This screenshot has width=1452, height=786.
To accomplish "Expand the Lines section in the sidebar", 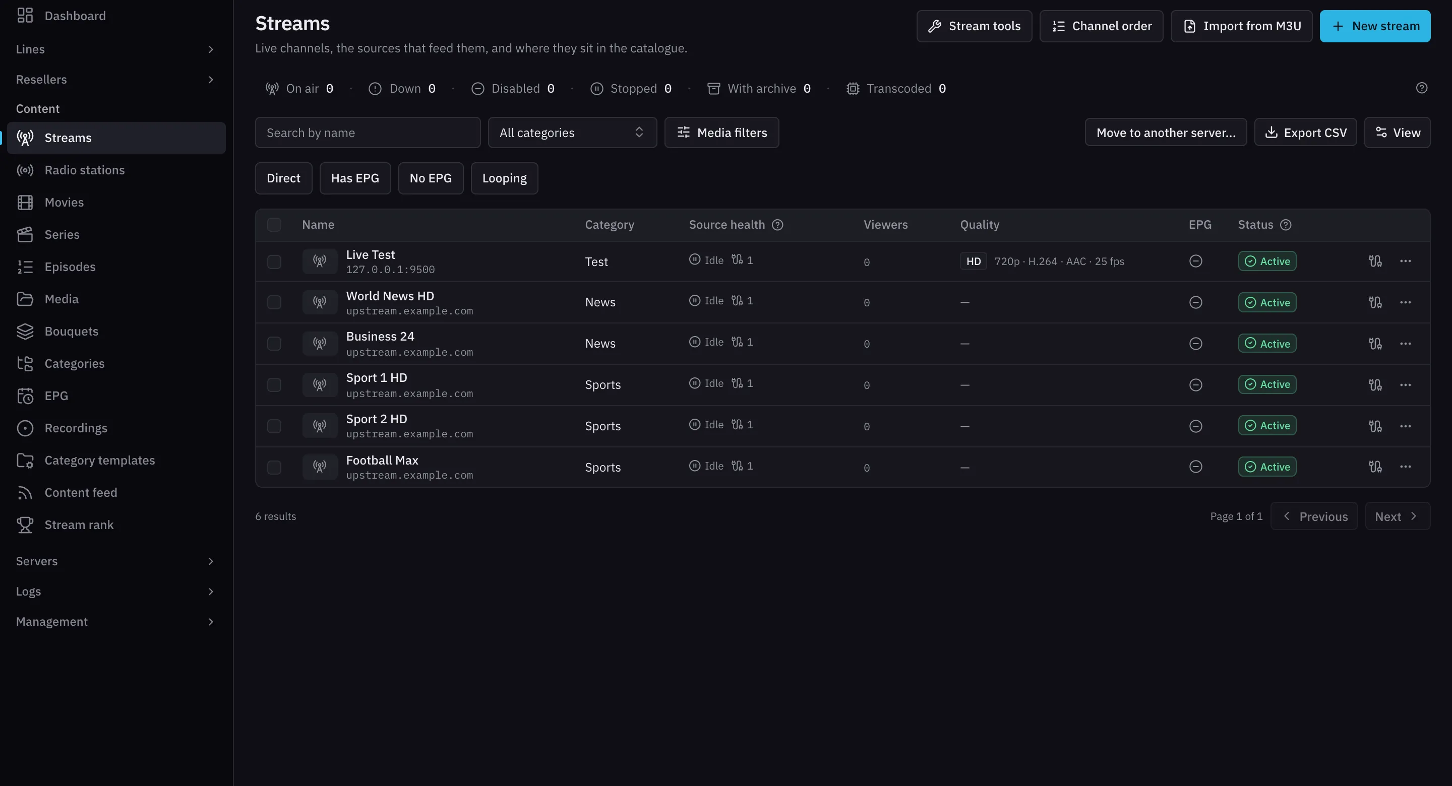I will click(116, 49).
